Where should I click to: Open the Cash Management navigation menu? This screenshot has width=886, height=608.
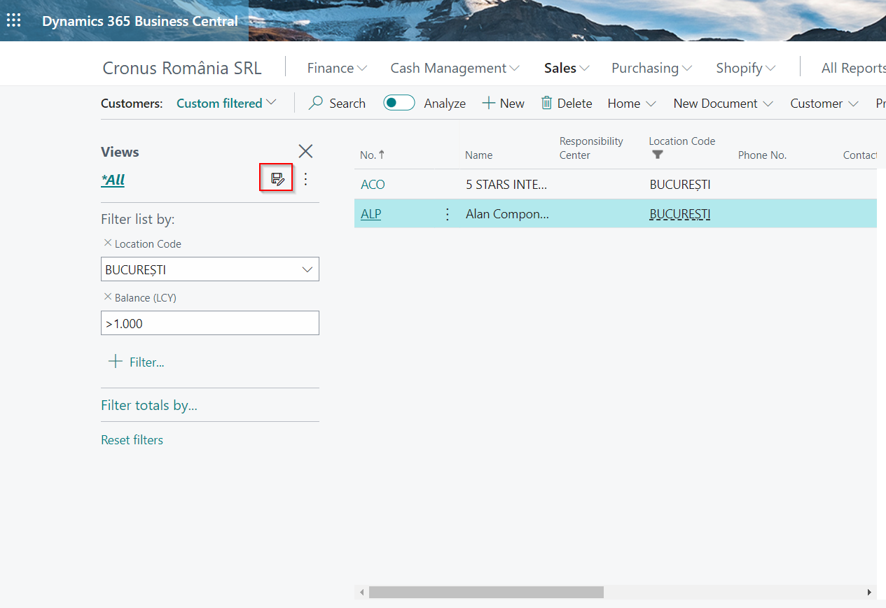tap(455, 68)
